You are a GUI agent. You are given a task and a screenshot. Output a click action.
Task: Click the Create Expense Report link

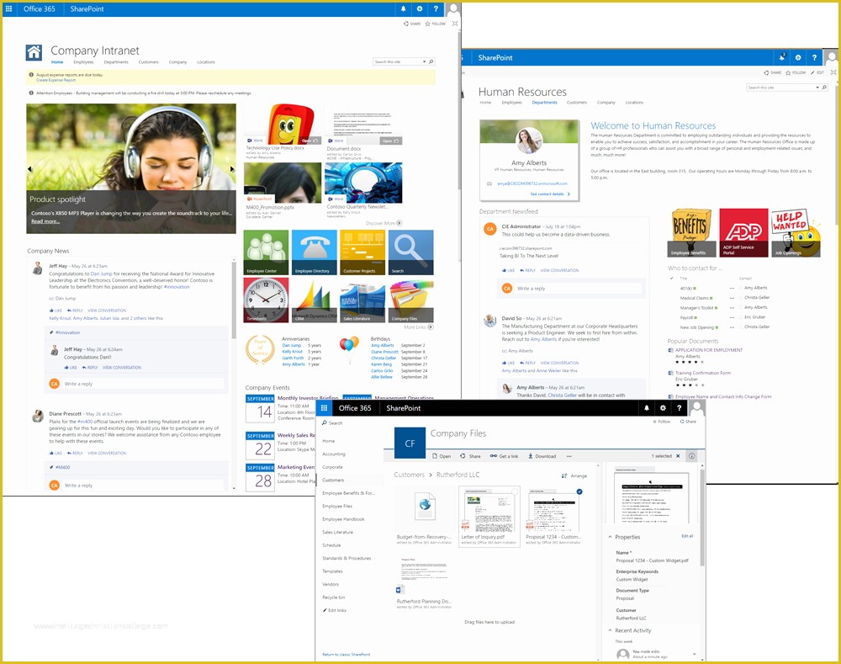click(x=56, y=80)
